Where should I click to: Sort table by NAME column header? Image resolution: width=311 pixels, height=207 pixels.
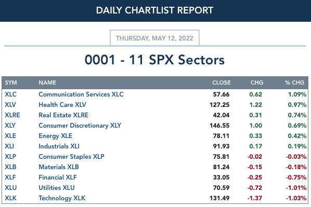click(47, 82)
